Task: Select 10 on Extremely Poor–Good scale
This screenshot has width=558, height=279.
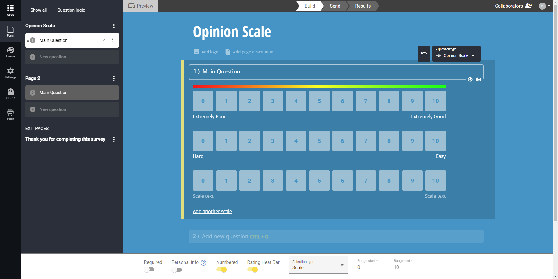Action: (435, 101)
